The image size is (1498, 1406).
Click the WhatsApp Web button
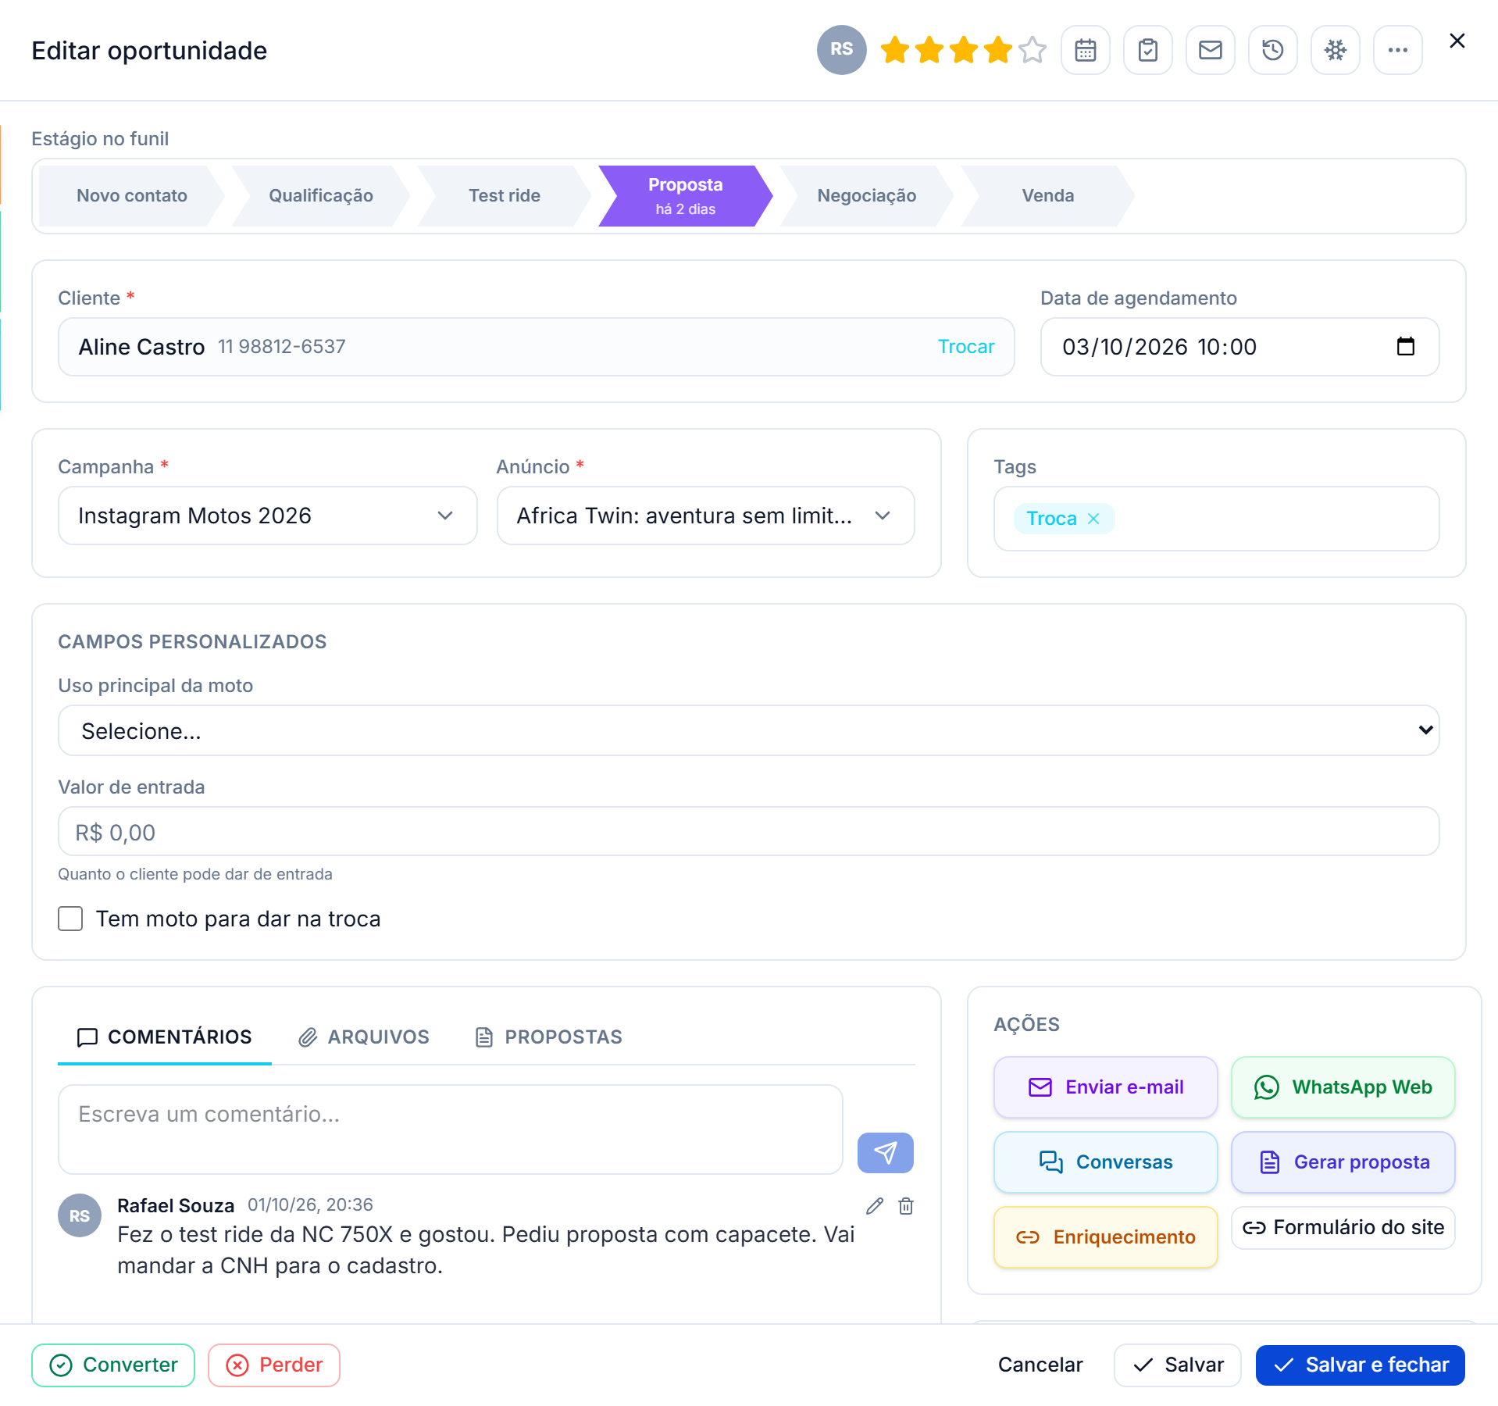click(x=1343, y=1087)
